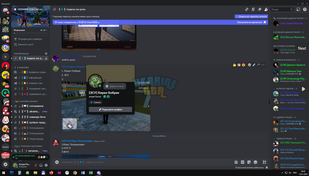Screen dimensions: 309x176
Task: Click Редагувати профіль button
Action: tap(110, 110)
